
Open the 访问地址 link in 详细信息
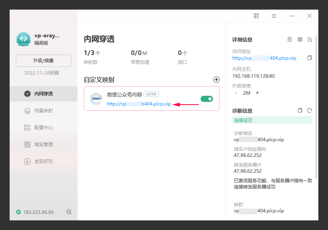[x=264, y=58]
